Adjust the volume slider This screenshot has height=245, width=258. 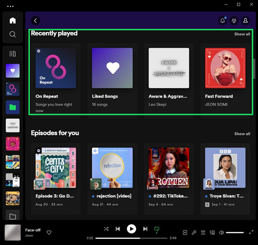click(235, 232)
